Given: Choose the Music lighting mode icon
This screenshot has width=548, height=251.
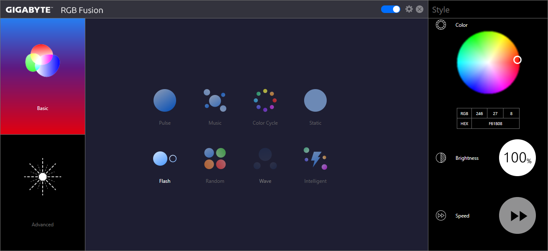Looking at the screenshot, I should pos(215,100).
